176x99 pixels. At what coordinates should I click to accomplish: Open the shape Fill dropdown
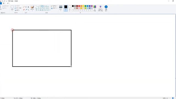click(x=54, y=8)
